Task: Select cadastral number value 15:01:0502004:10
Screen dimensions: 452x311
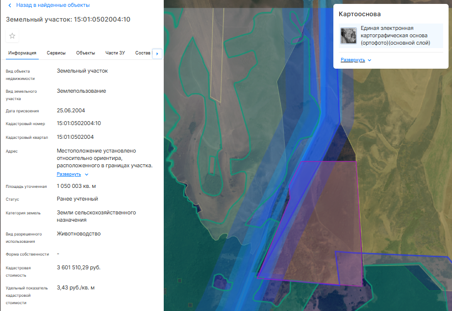Action: point(79,123)
